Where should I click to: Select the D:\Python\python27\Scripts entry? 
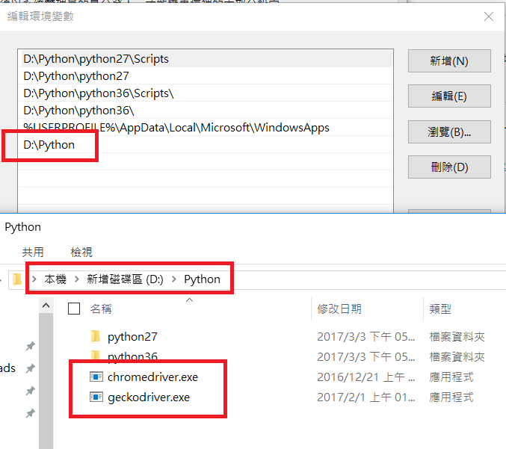pos(206,59)
